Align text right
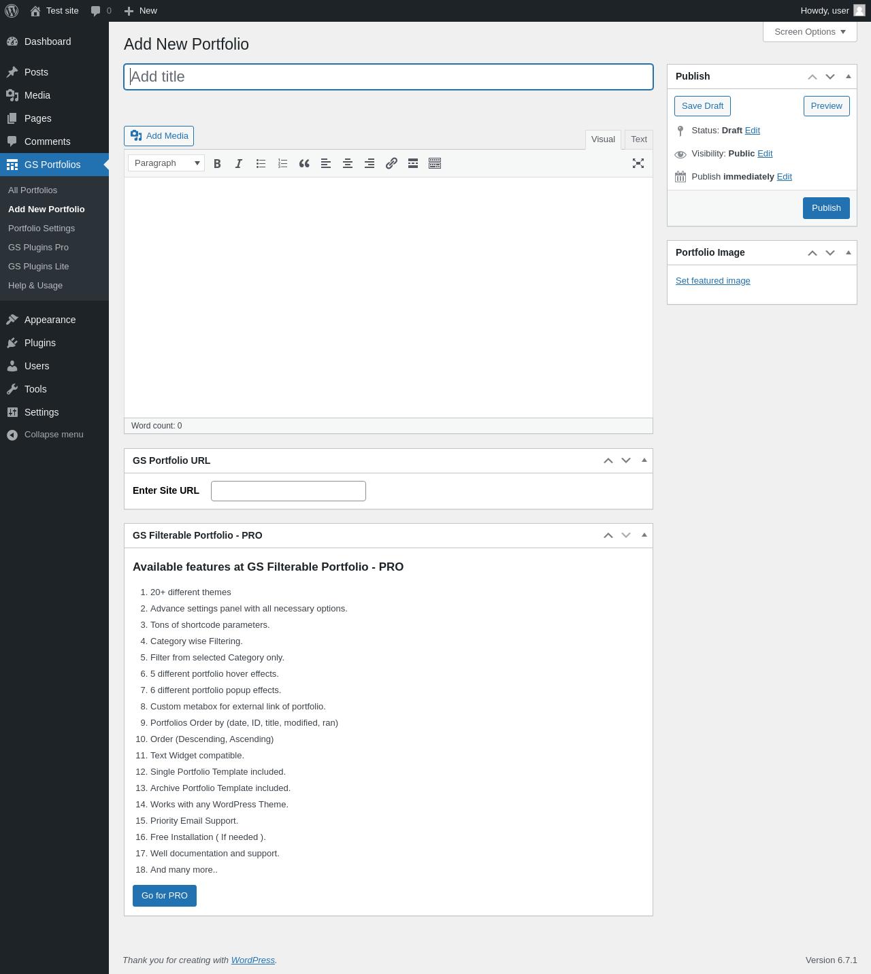 pos(369,163)
